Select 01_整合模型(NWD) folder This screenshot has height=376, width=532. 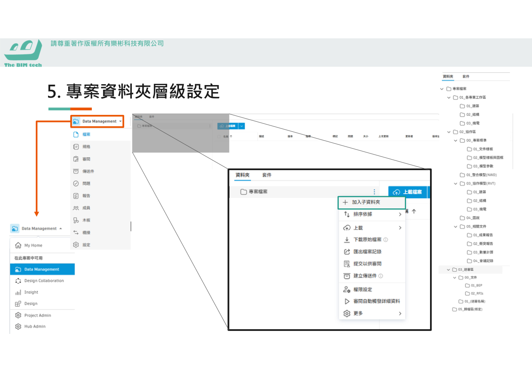pos(479,175)
